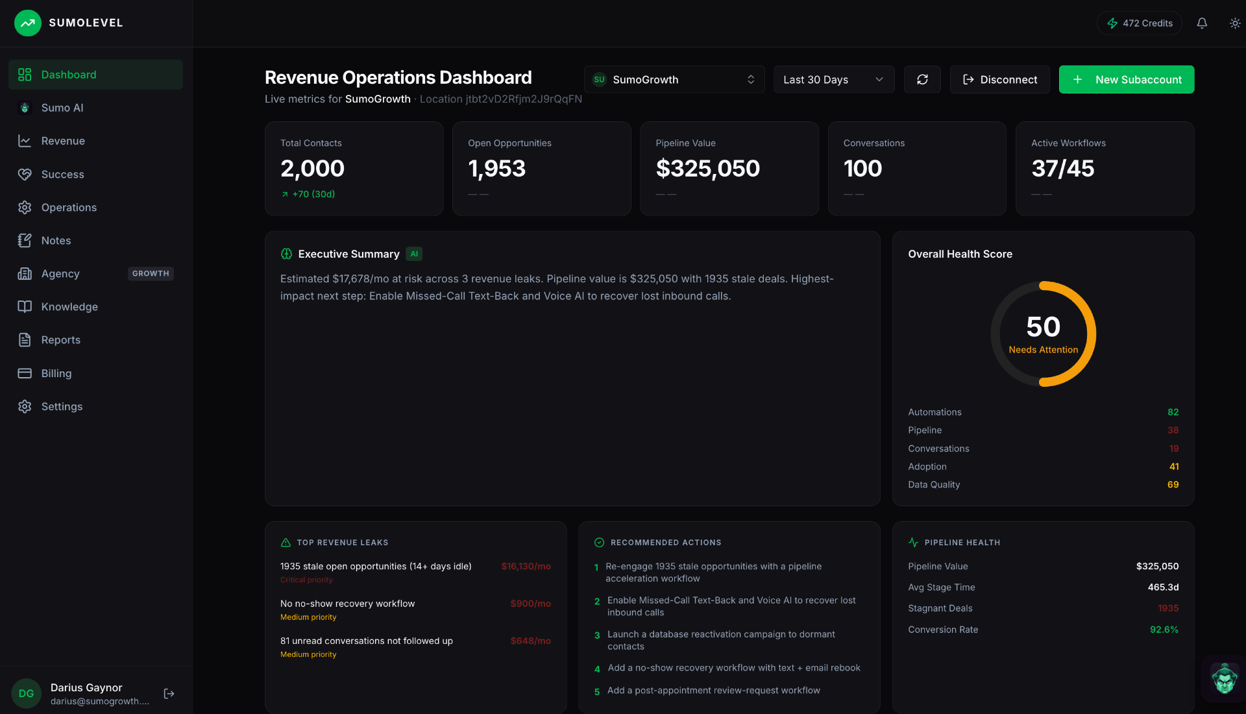
Task: Click the Settings gear icon
Action: point(25,406)
